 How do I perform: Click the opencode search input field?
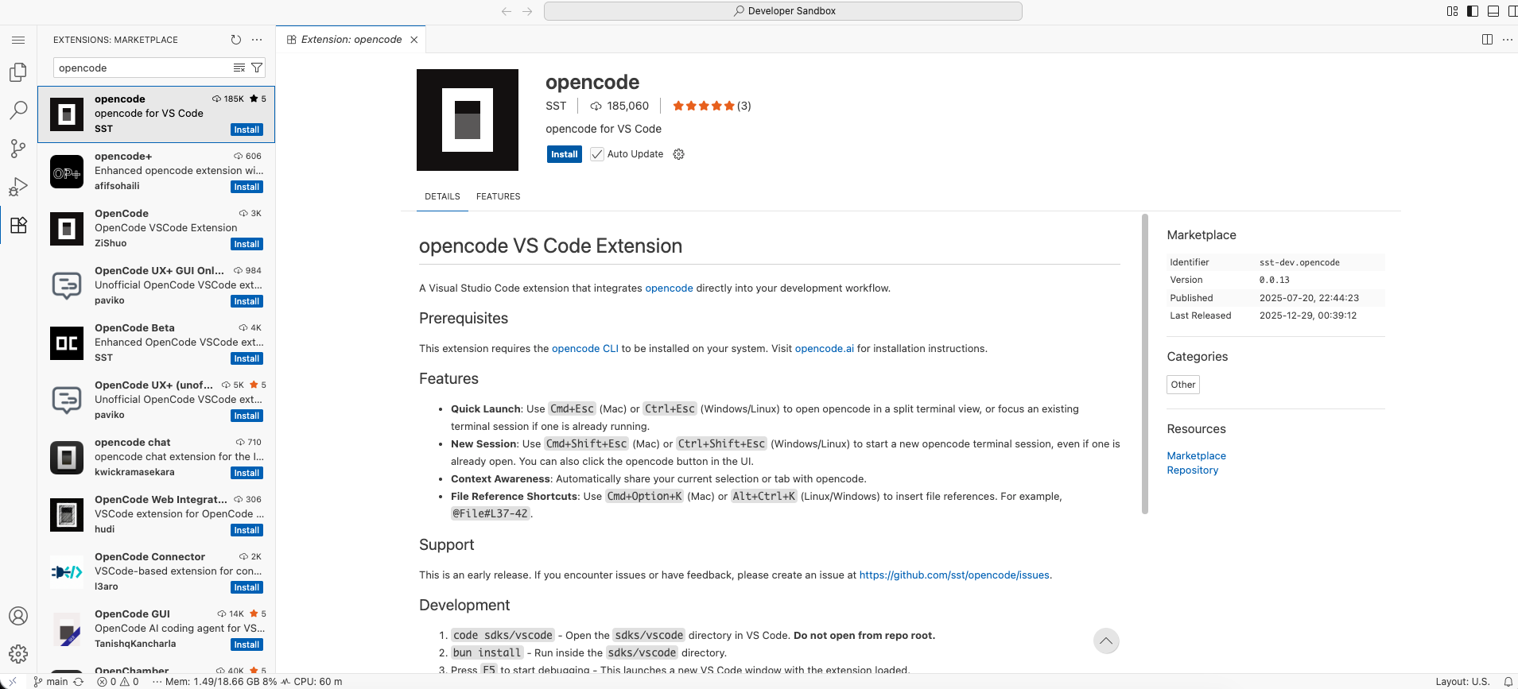point(143,68)
